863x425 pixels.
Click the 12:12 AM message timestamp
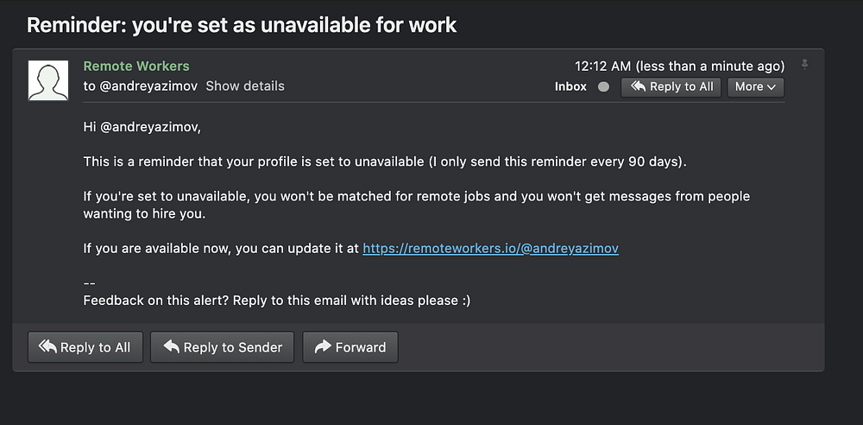pos(679,66)
